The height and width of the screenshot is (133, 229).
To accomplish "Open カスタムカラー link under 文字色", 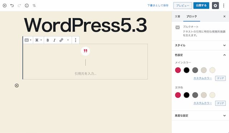I will tap(203, 103).
